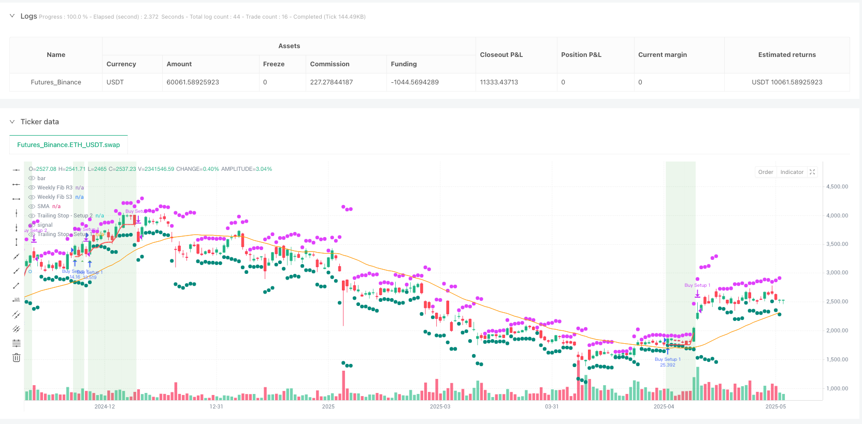Select the horizontal segment tool with end dots

pos(16,199)
